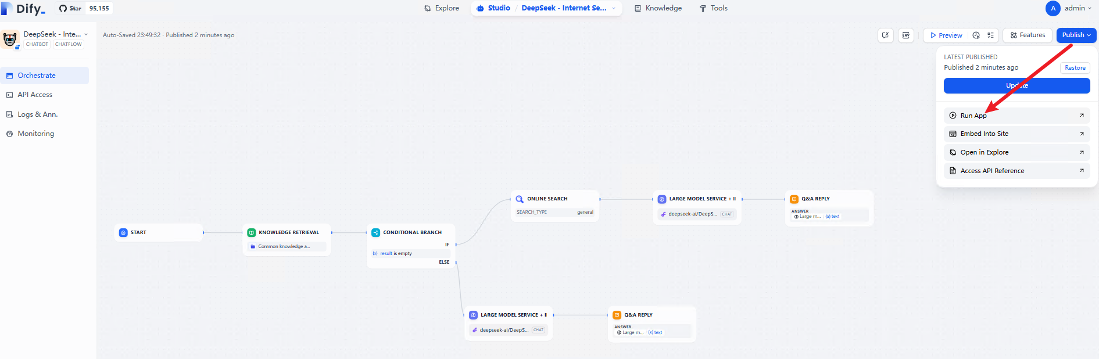Open the run history clock icon
1099x359 pixels.
[x=976, y=35]
